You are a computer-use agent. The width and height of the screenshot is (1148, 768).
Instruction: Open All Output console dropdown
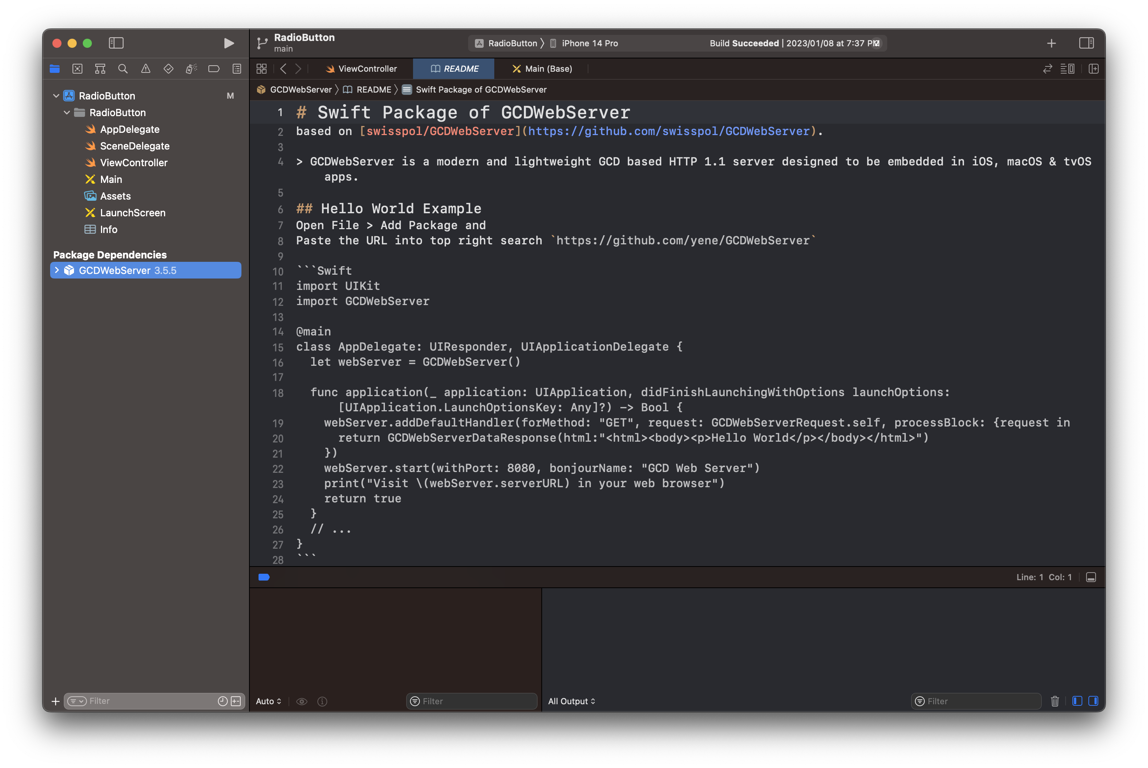tap(571, 701)
